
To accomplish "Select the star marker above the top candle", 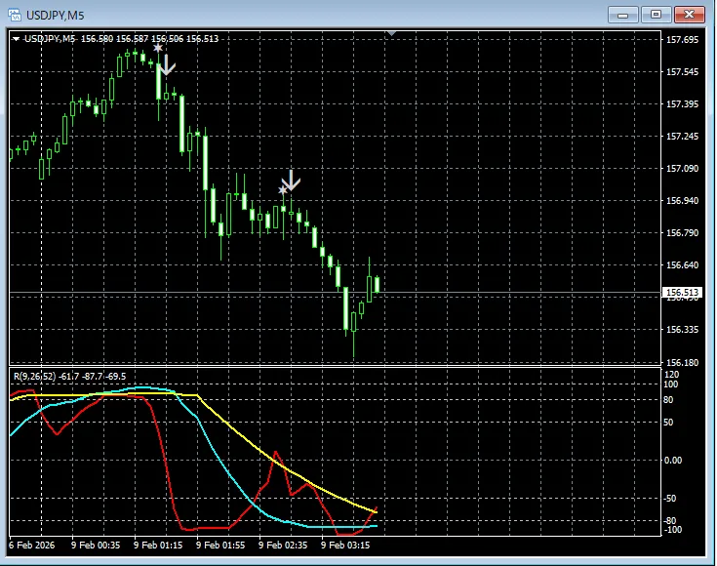I will (x=157, y=47).
